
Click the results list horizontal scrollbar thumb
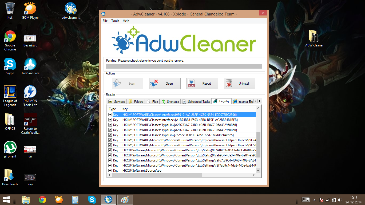click(157, 175)
